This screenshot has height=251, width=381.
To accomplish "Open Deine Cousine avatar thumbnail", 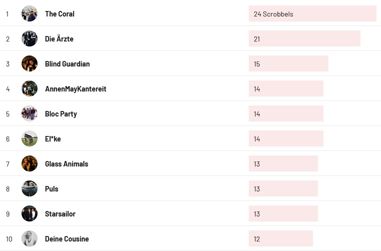I will [x=30, y=238].
